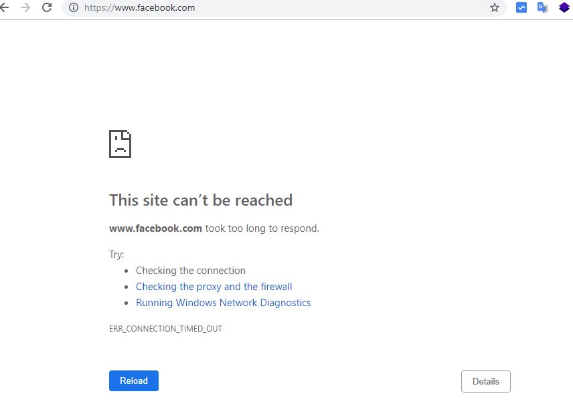The height and width of the screenshot is (418, 573).
Task: Open the Details button
Action: pyautogui.click(x=485, y=381)
